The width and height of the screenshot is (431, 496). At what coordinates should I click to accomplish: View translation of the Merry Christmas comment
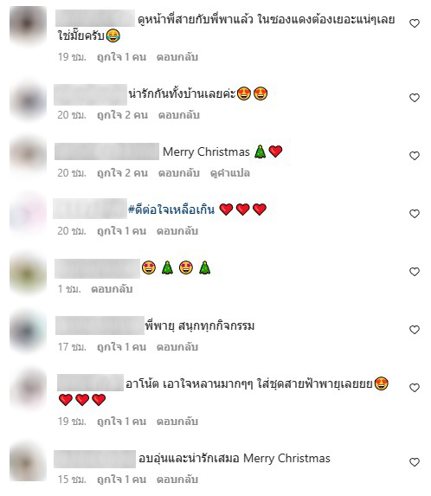point(230,173)
